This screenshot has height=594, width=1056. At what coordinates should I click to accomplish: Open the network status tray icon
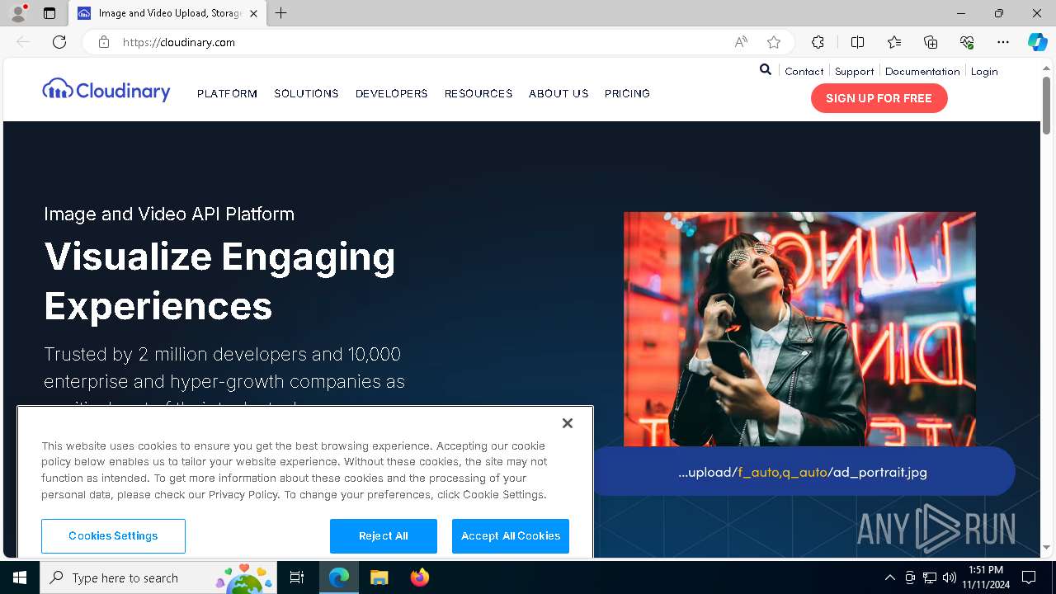tap(930, 577)
